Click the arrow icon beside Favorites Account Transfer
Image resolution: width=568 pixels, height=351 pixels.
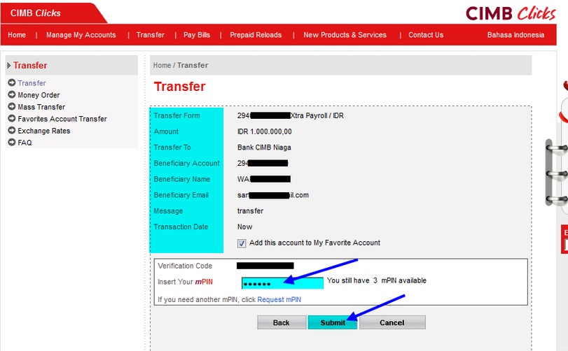click(12, 118)
